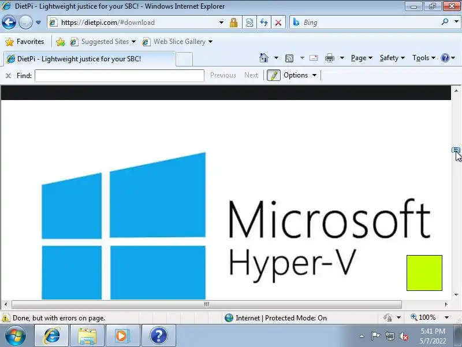Click the page errors warning icon
Screen dimensions: 462x347
pos(5,318)
